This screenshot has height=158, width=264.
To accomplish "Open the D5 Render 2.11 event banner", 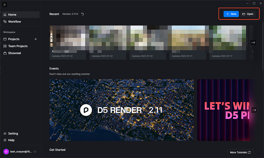I will (122, 110).
